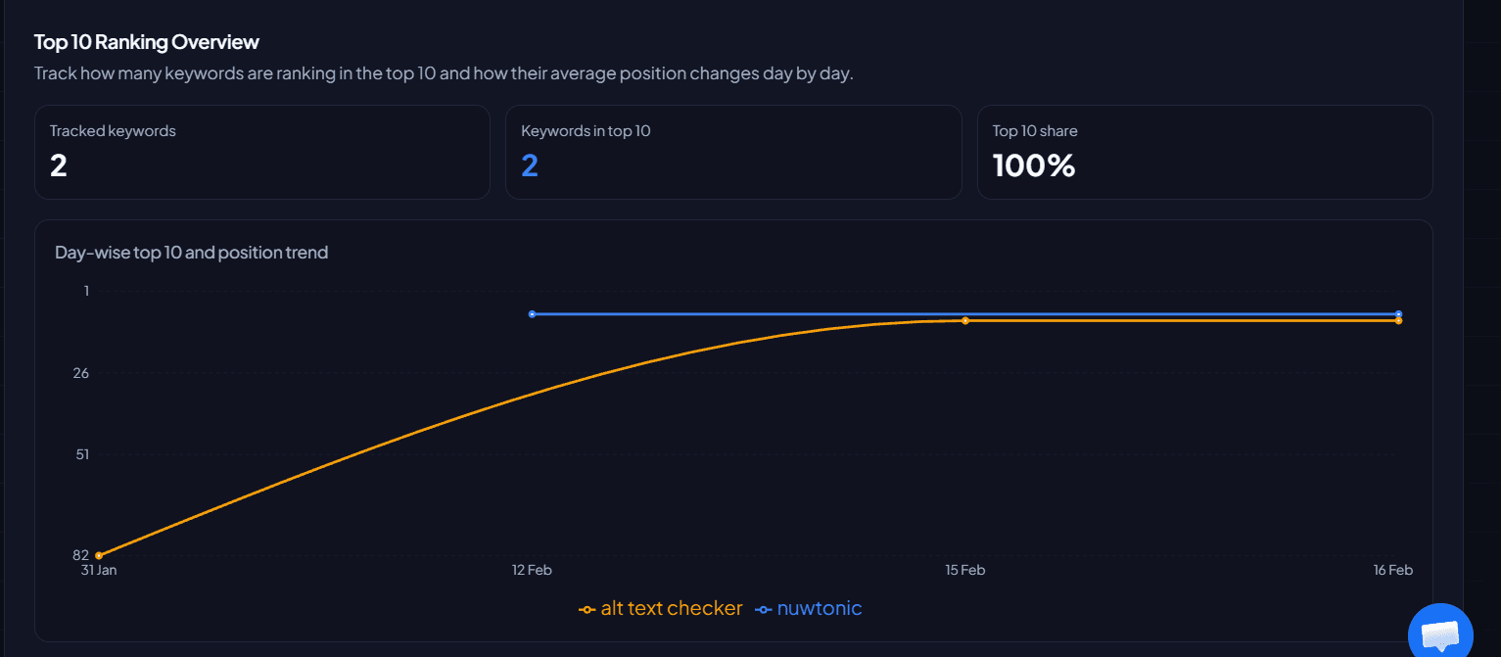This screenshot has height=657, width=1501.
Task: Open the chat support bubble
Action: pyautogui.click(x=1439, y=632)
